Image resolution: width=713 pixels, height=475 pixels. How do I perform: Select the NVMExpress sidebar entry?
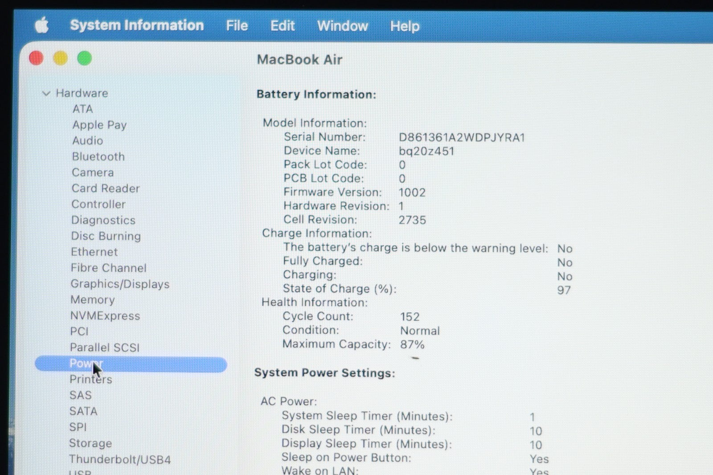(105, 316)
